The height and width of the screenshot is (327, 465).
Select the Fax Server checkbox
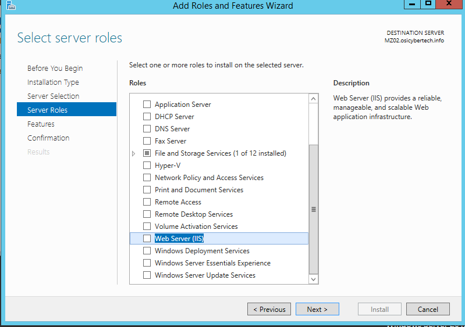pyautogui.click(x=147, y=141)
